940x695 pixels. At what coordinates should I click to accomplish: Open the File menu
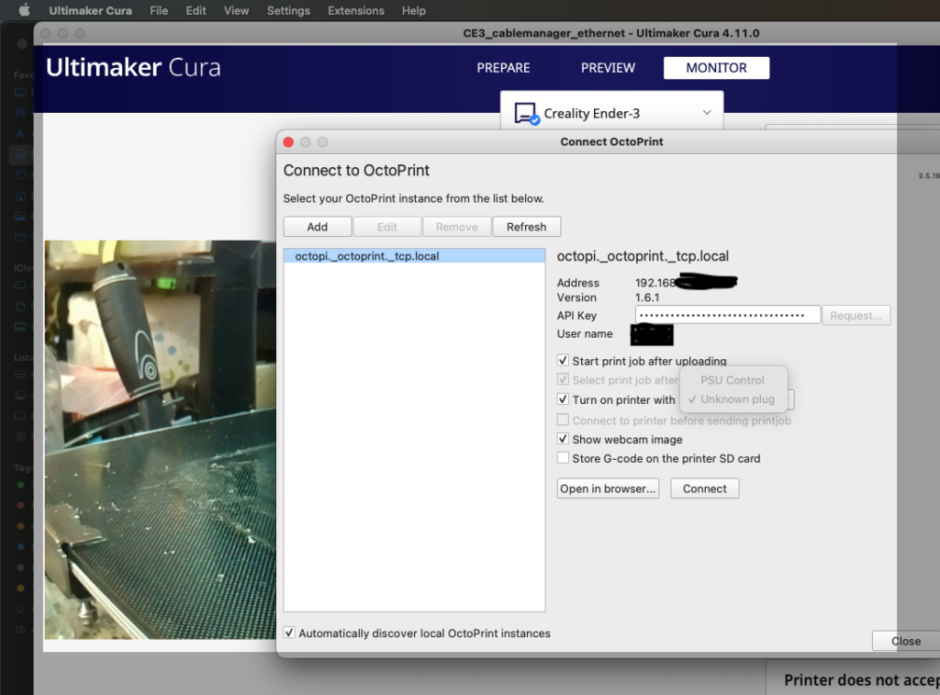tap(159, 11)
